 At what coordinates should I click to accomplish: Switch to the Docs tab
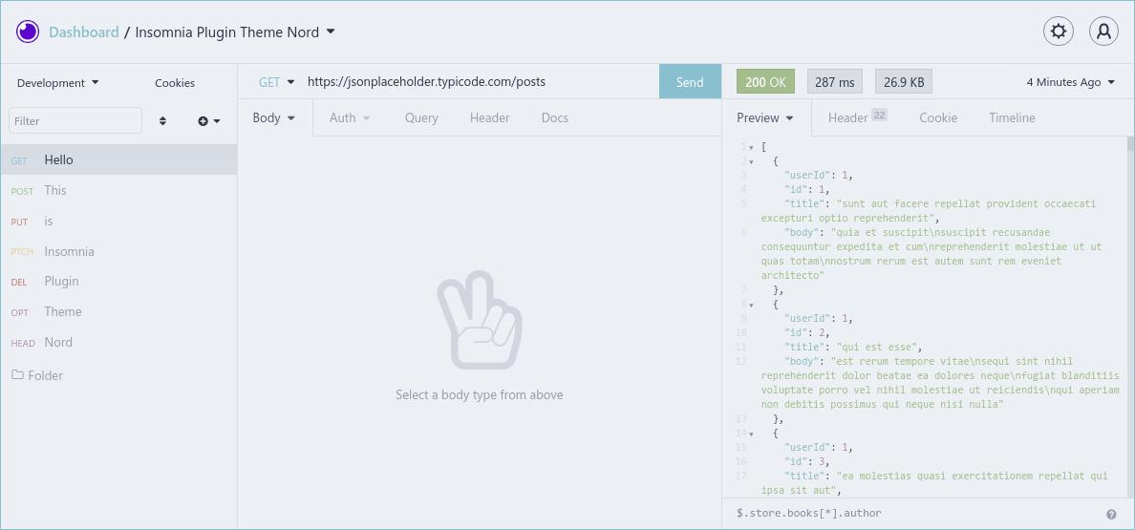(x=554, y=117)
